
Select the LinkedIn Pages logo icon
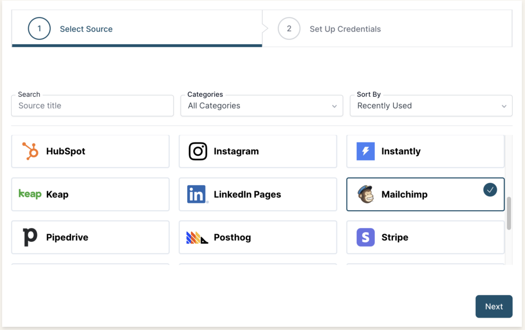pos(197,195)
